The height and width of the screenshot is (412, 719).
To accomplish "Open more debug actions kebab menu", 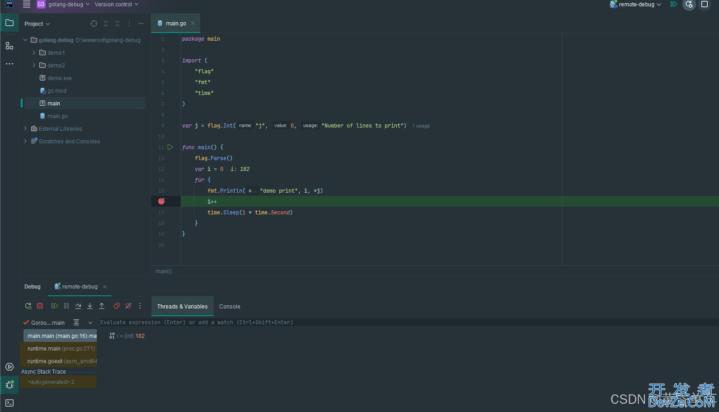I will [x=140, y=306].
